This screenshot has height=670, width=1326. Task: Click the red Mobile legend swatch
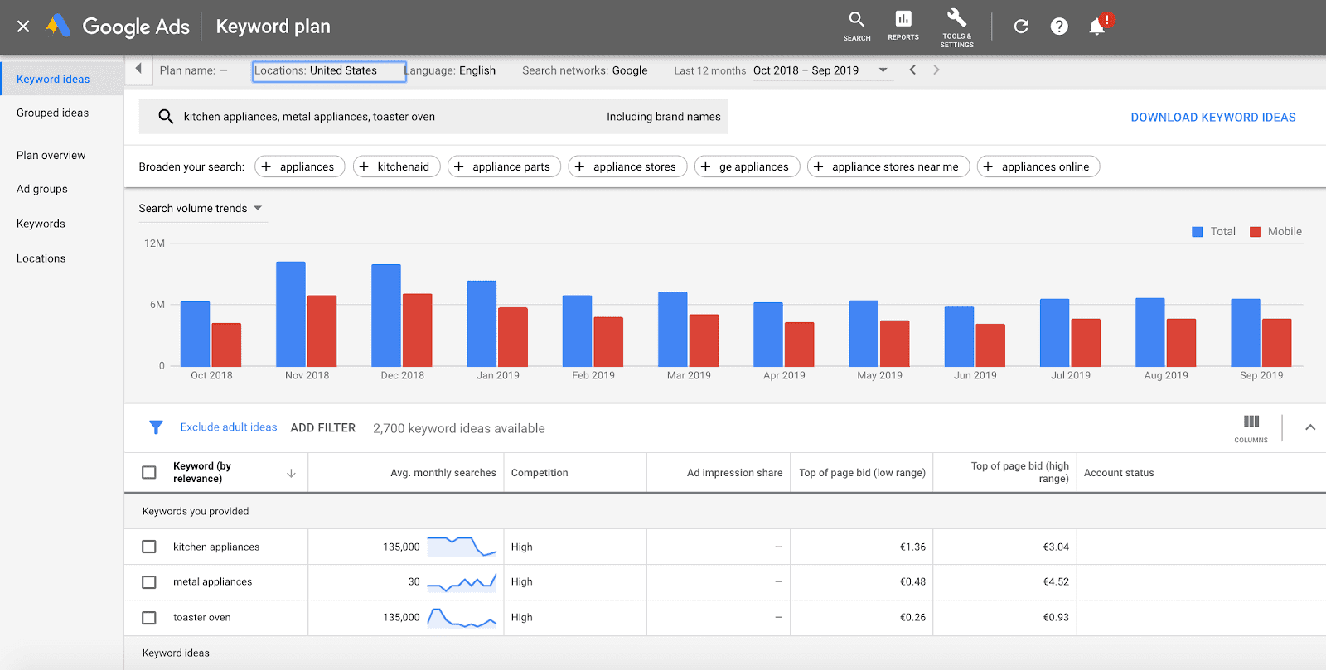(1255, 232)
